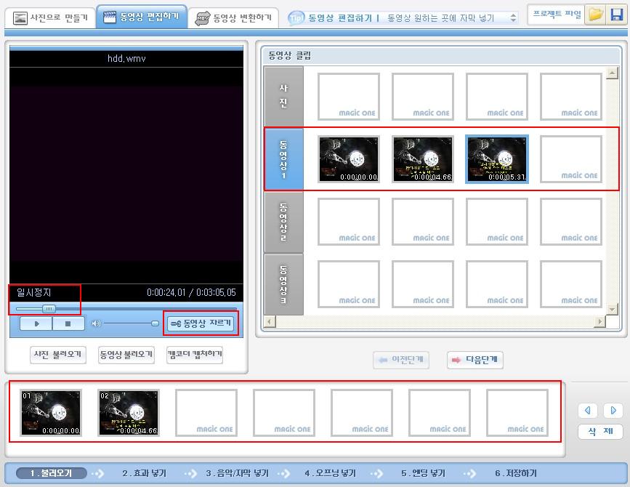Adjust the volume slider handle

[x=155, y=323]
